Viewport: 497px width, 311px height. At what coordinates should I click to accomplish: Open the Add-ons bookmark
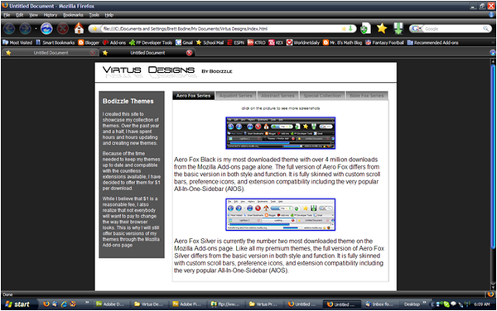pos(114,42)
